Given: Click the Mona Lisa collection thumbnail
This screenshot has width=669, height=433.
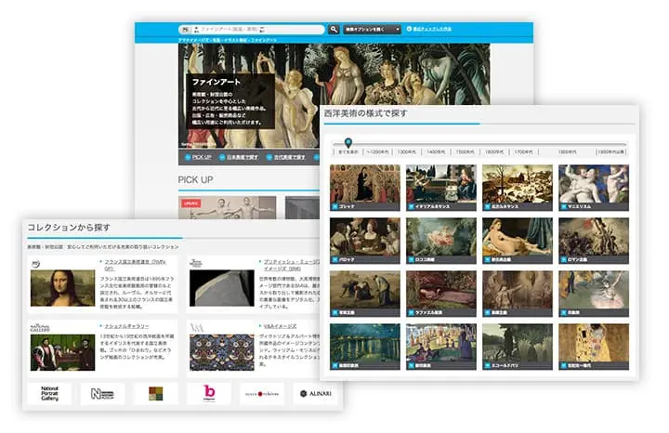Looking at the screenshot, I should pyautogui.click(x=63, y=287).
